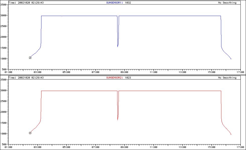Screen dimensions: 246x150
Task: Click the 2000 y-axis label in top plot
Action: tap(3, 37)
